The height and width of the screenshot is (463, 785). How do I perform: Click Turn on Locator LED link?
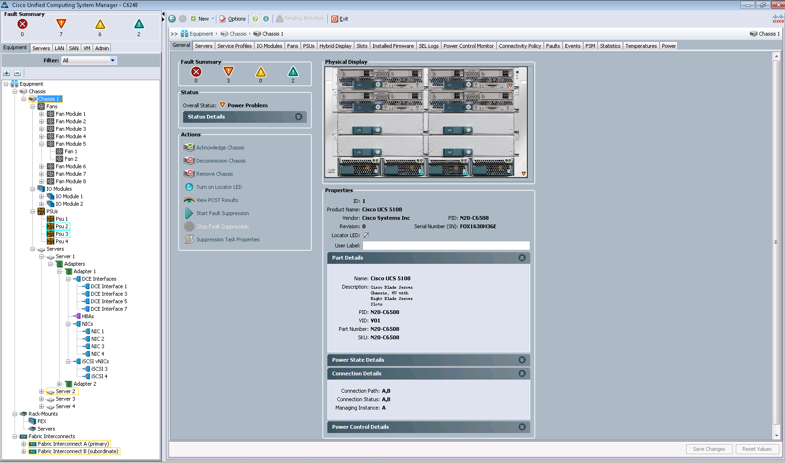219,187
